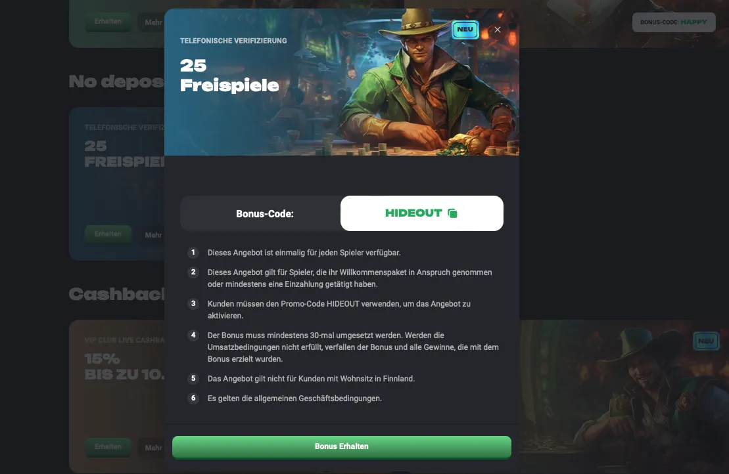
Task: Click the 25 Freispiele heading in popup
Action: click(229, 75)
